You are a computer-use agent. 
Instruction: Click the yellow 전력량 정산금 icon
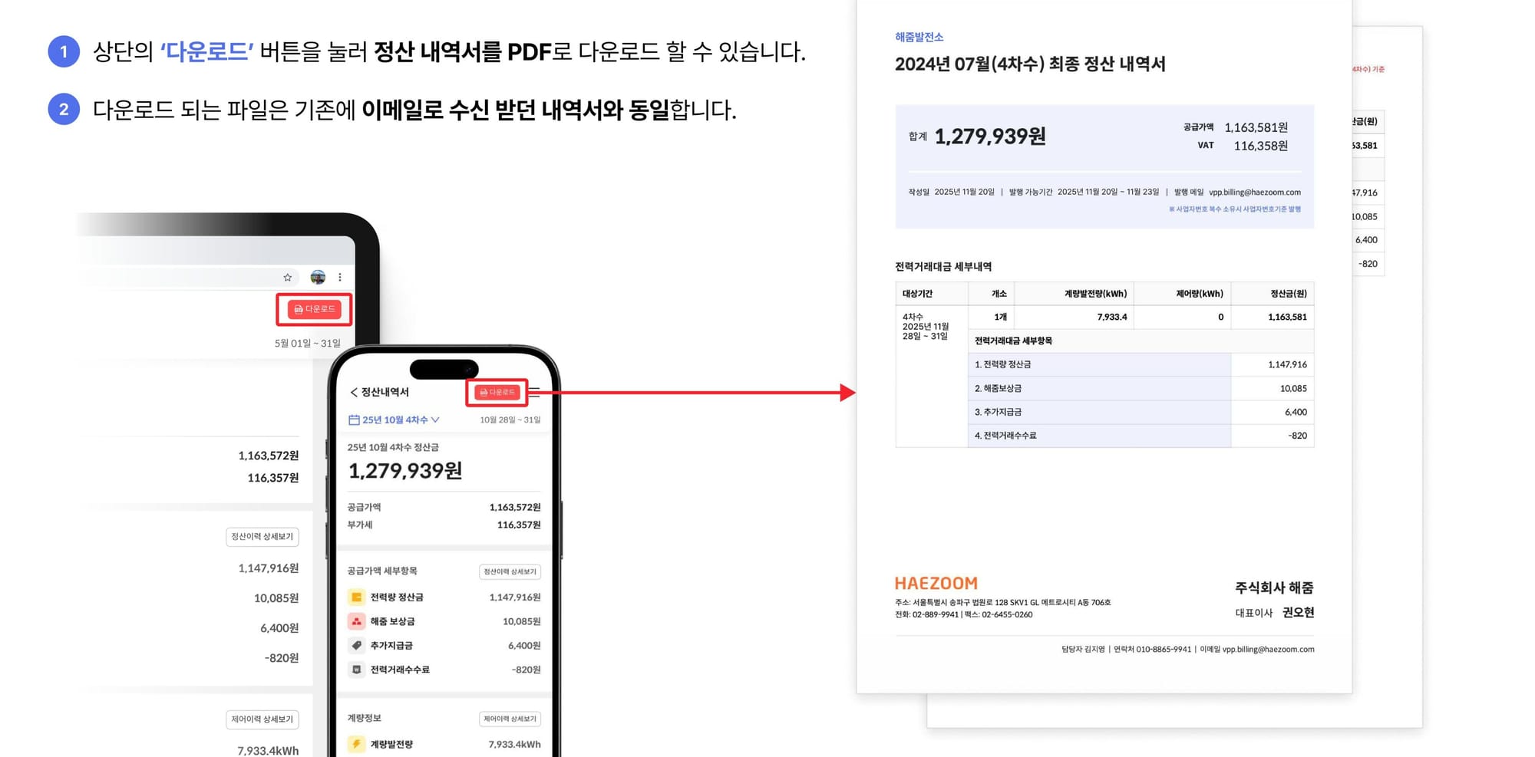coord(356,597)
